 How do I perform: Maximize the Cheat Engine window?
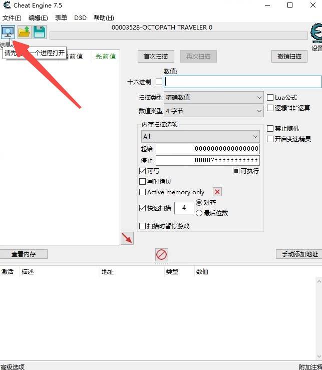(x=290, y=5)
